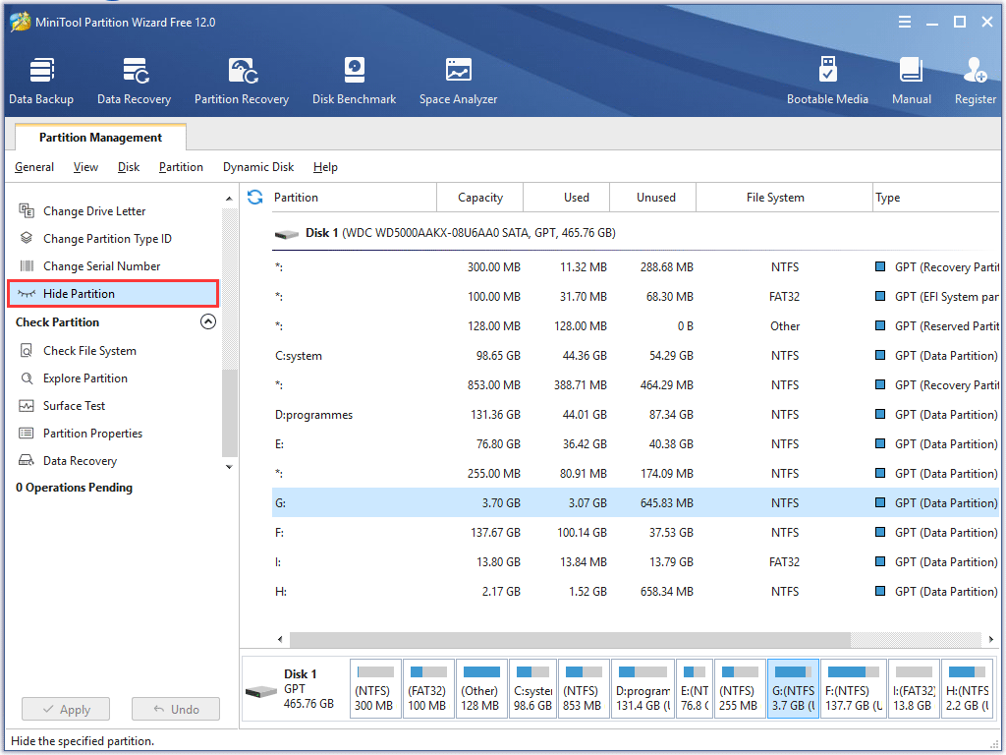The height and width of the screenshot is (755, 1006).
Task: Open the Data Backup tool
Action: click(41, 81)
